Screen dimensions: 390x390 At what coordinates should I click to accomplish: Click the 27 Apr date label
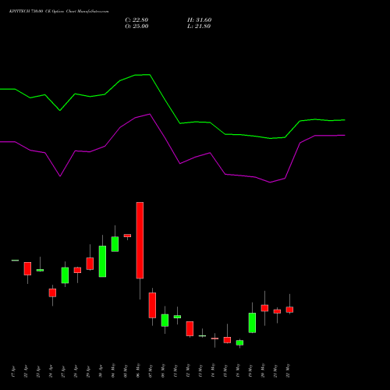[63, 371]
